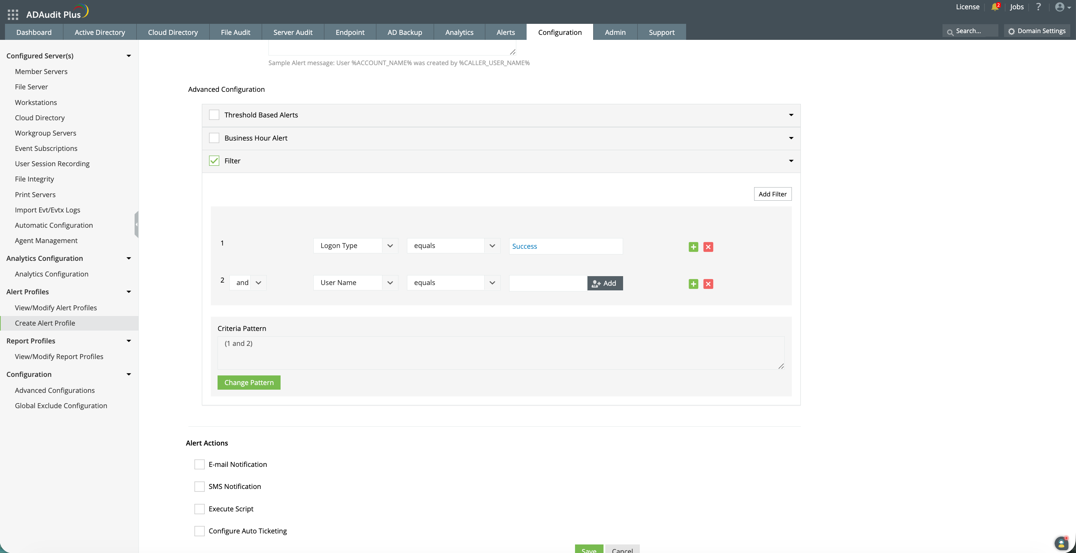The width and height of the screenshot is (1076, 553).
Task: Enable Threshold Based Alerts checkbox
Action: (x=214, y=115)
